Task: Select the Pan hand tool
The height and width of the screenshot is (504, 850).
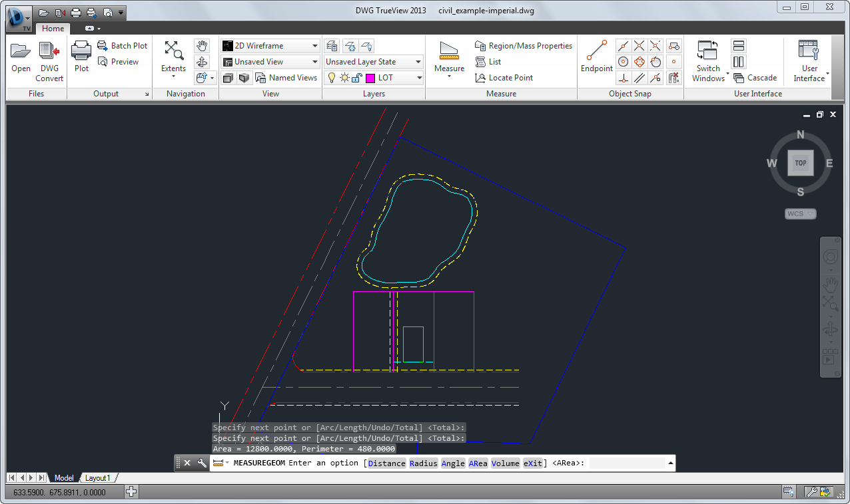Action: point(202,46)
